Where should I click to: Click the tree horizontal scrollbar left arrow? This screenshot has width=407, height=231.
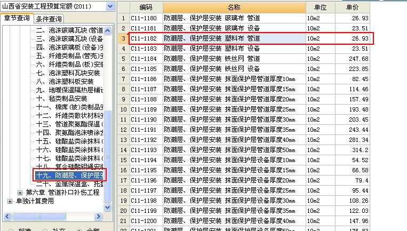point(7,216)
